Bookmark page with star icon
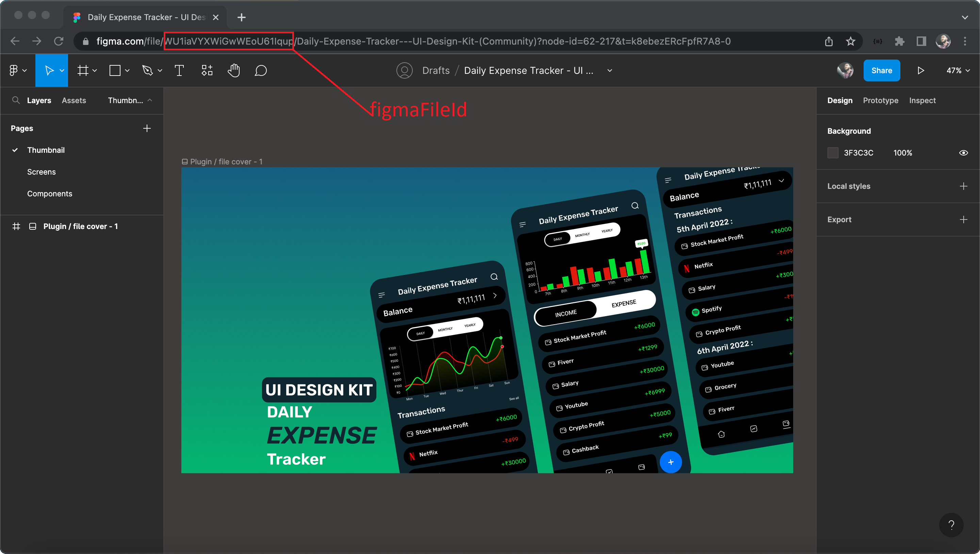Image resolution: width=980 pixels, height=554 pixels. (x=851, y=41)
